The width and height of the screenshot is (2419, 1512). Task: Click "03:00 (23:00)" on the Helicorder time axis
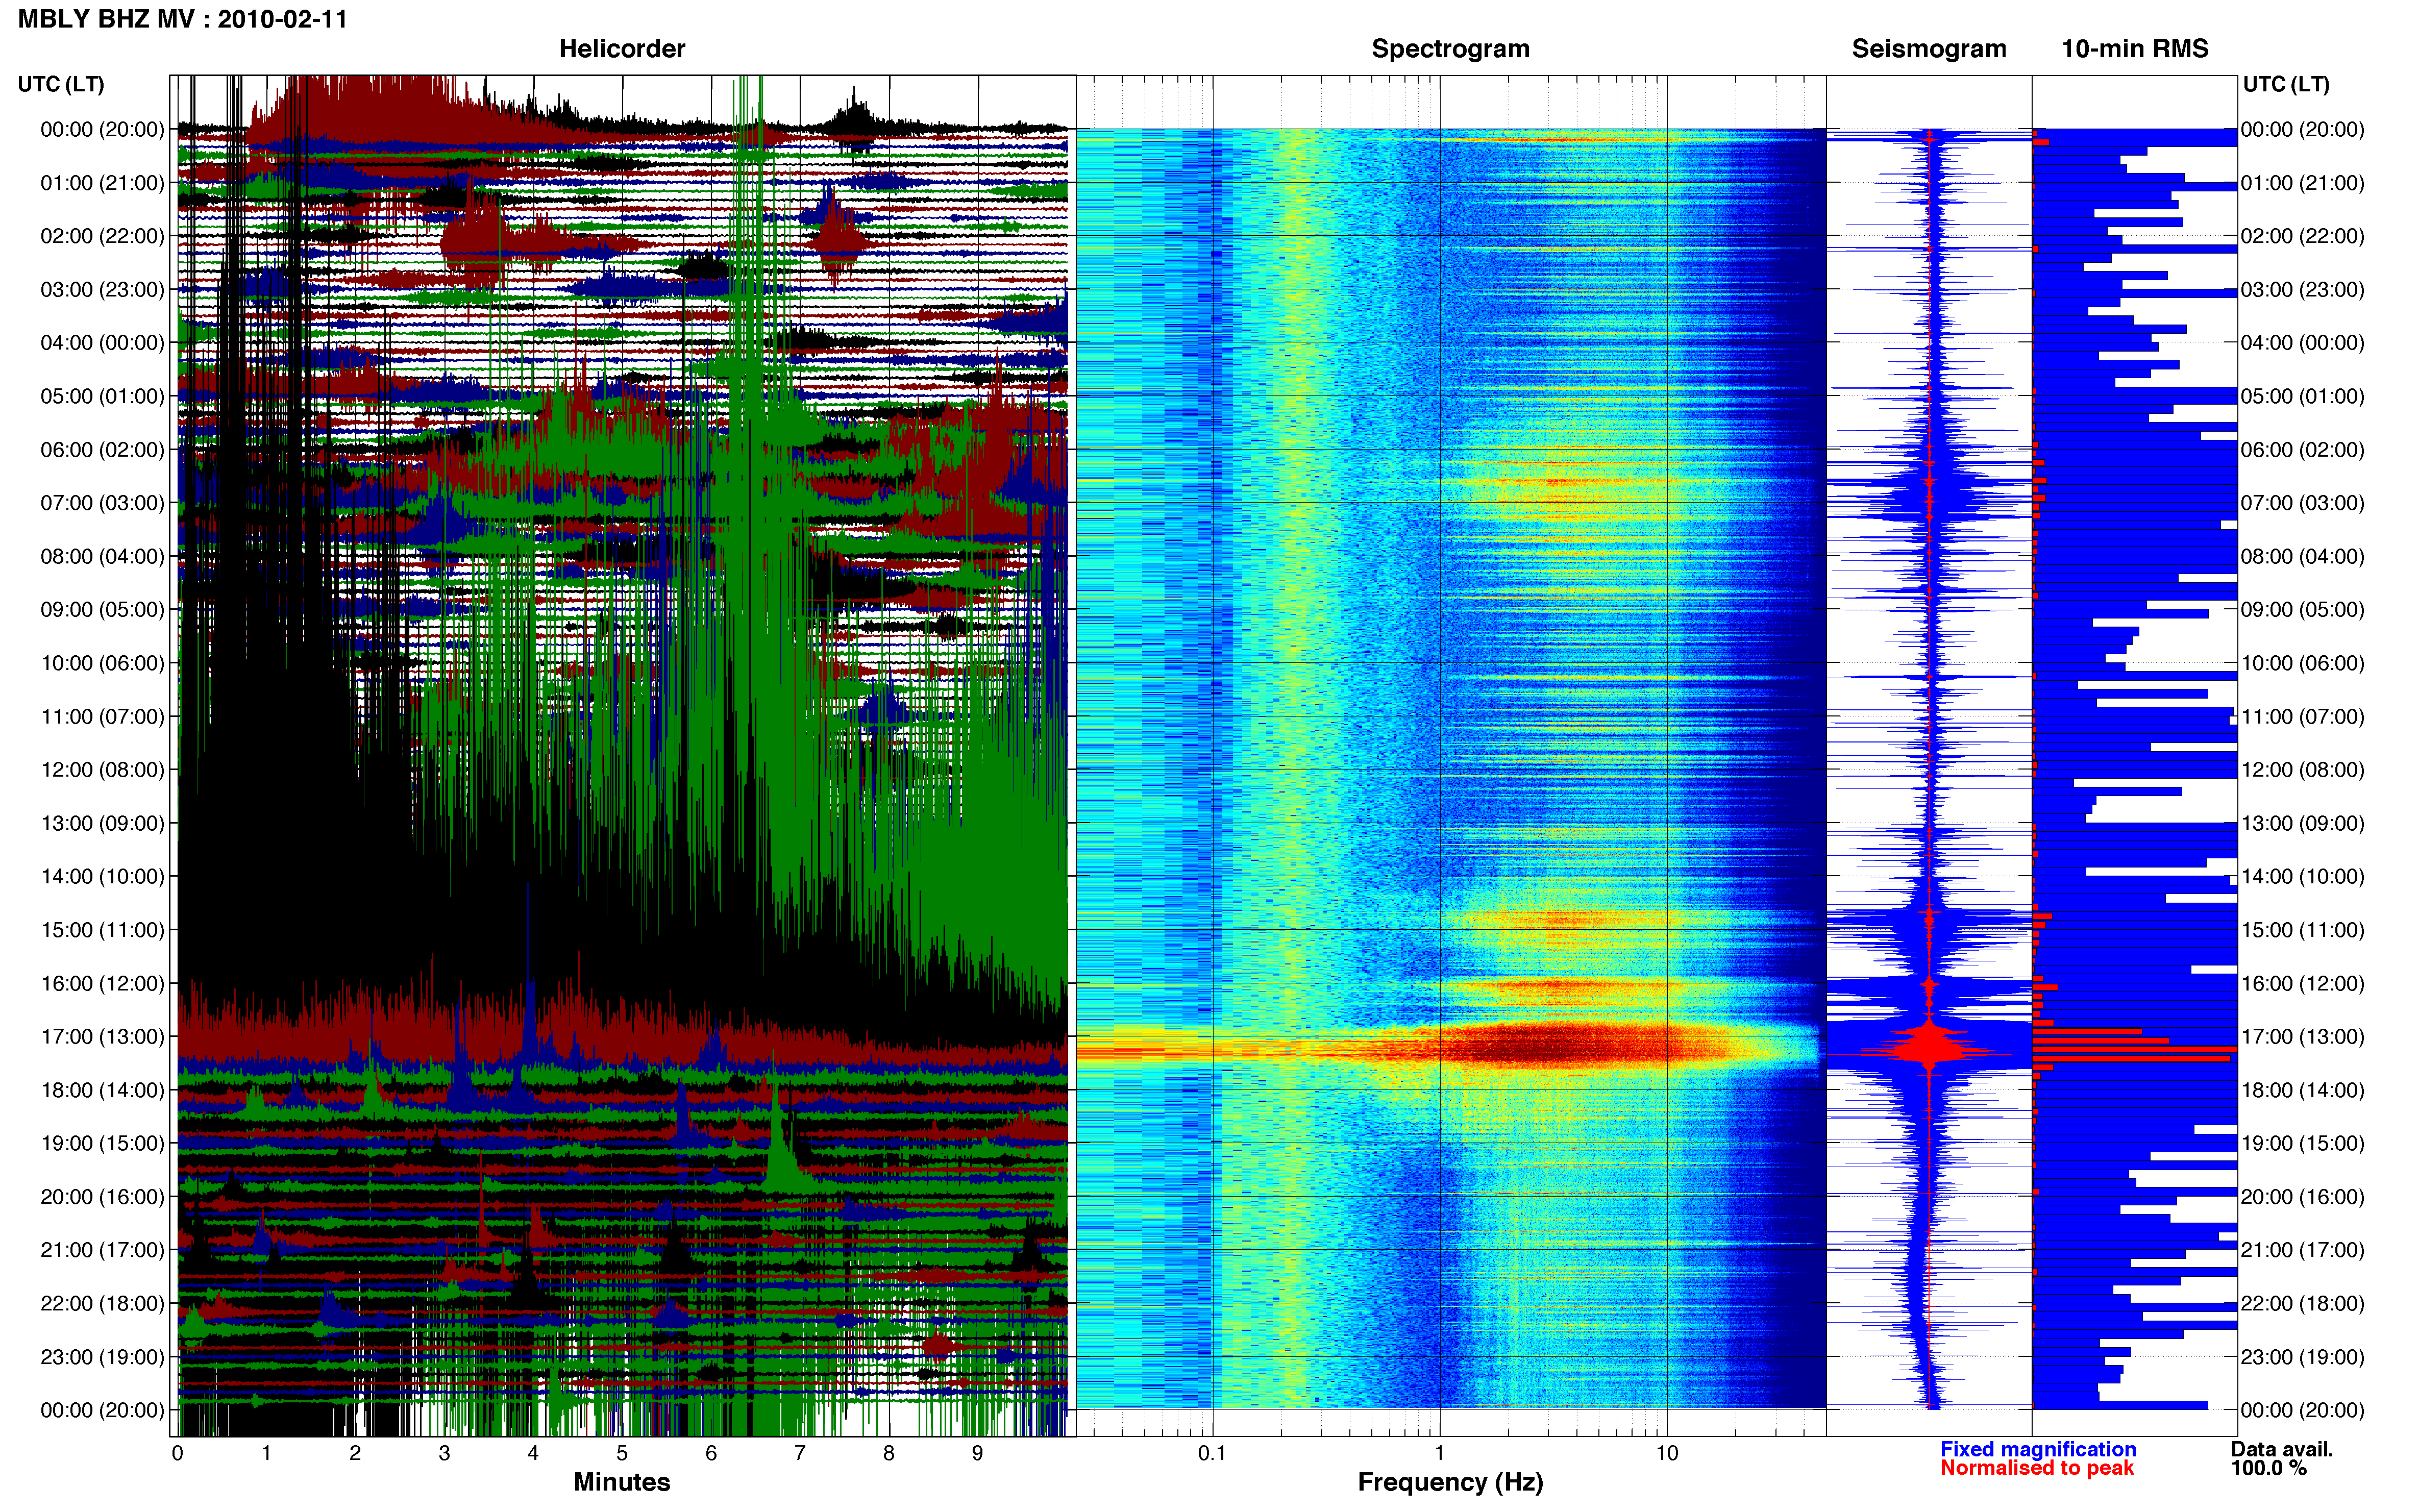[102, 290]
